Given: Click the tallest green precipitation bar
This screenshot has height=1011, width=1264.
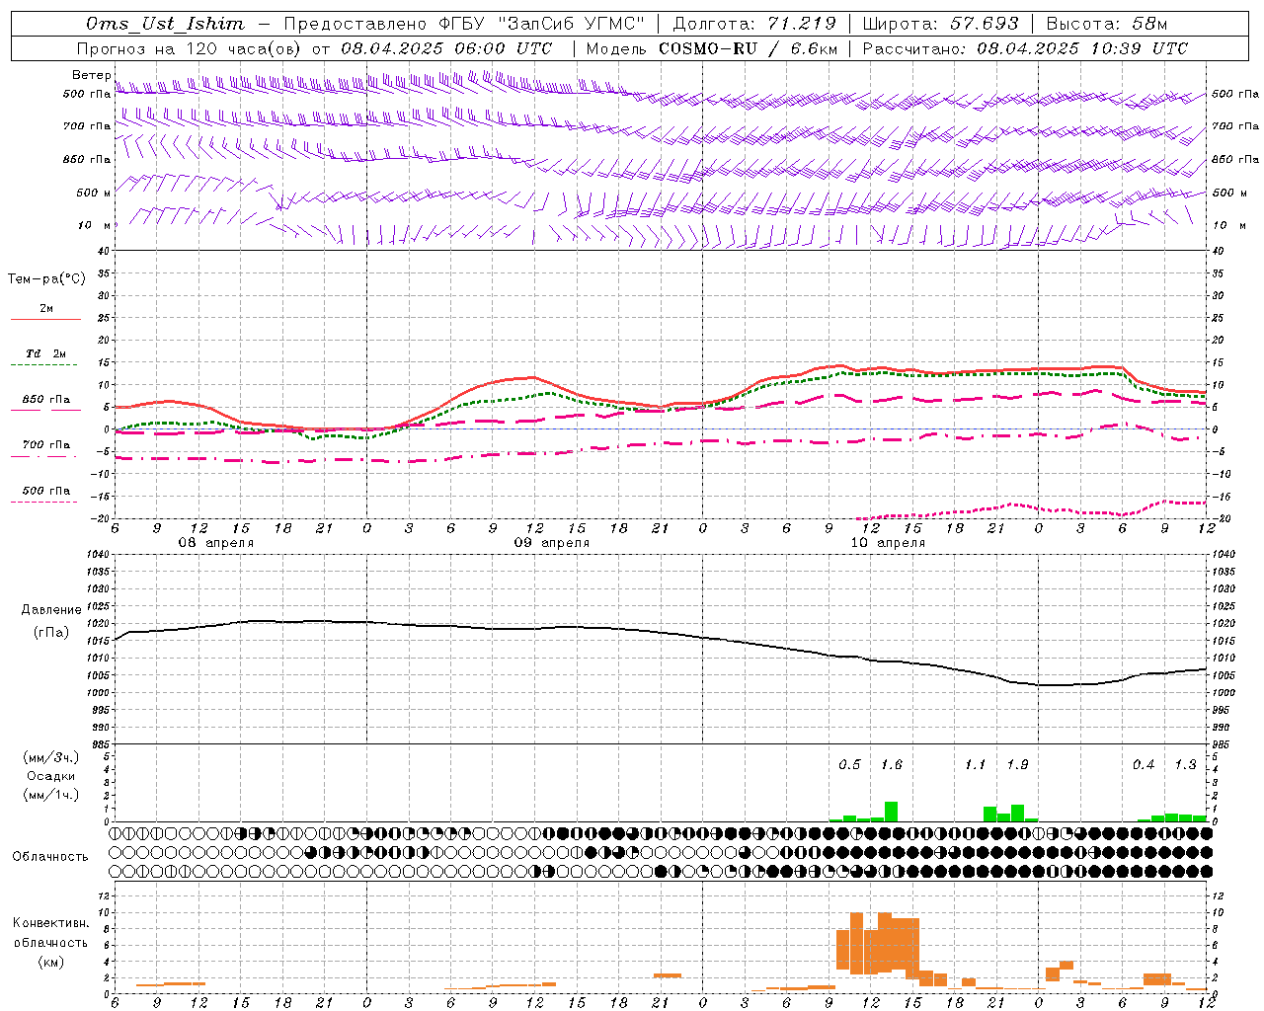Looking at the screenshot, I should tap(891, 812).
